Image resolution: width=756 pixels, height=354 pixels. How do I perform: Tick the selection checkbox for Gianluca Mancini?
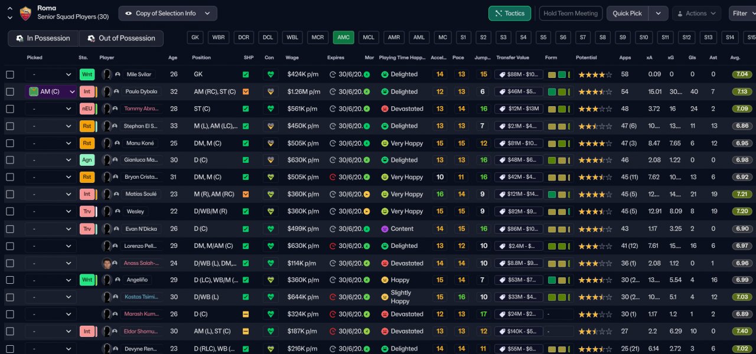[10, 160]
